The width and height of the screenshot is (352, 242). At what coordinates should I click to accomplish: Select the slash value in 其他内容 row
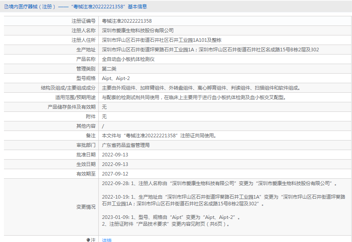tap(103, 126)
